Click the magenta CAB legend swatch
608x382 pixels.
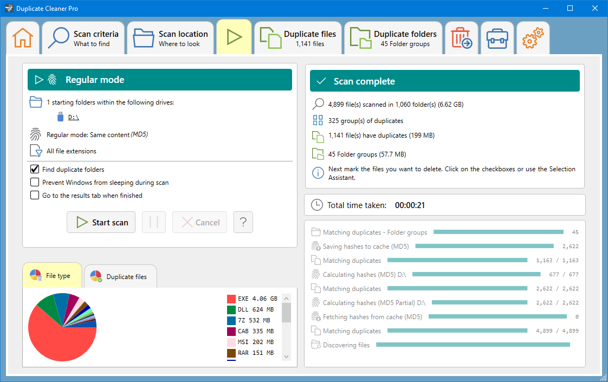pyautogui.click(x=231, y=331)
